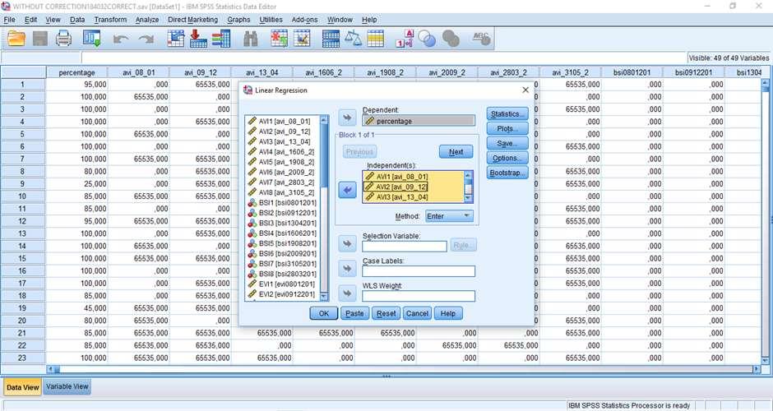Viewport: 773px width, 411px height.
Task: Click OK to run the regression
Action: pos(323,313)
